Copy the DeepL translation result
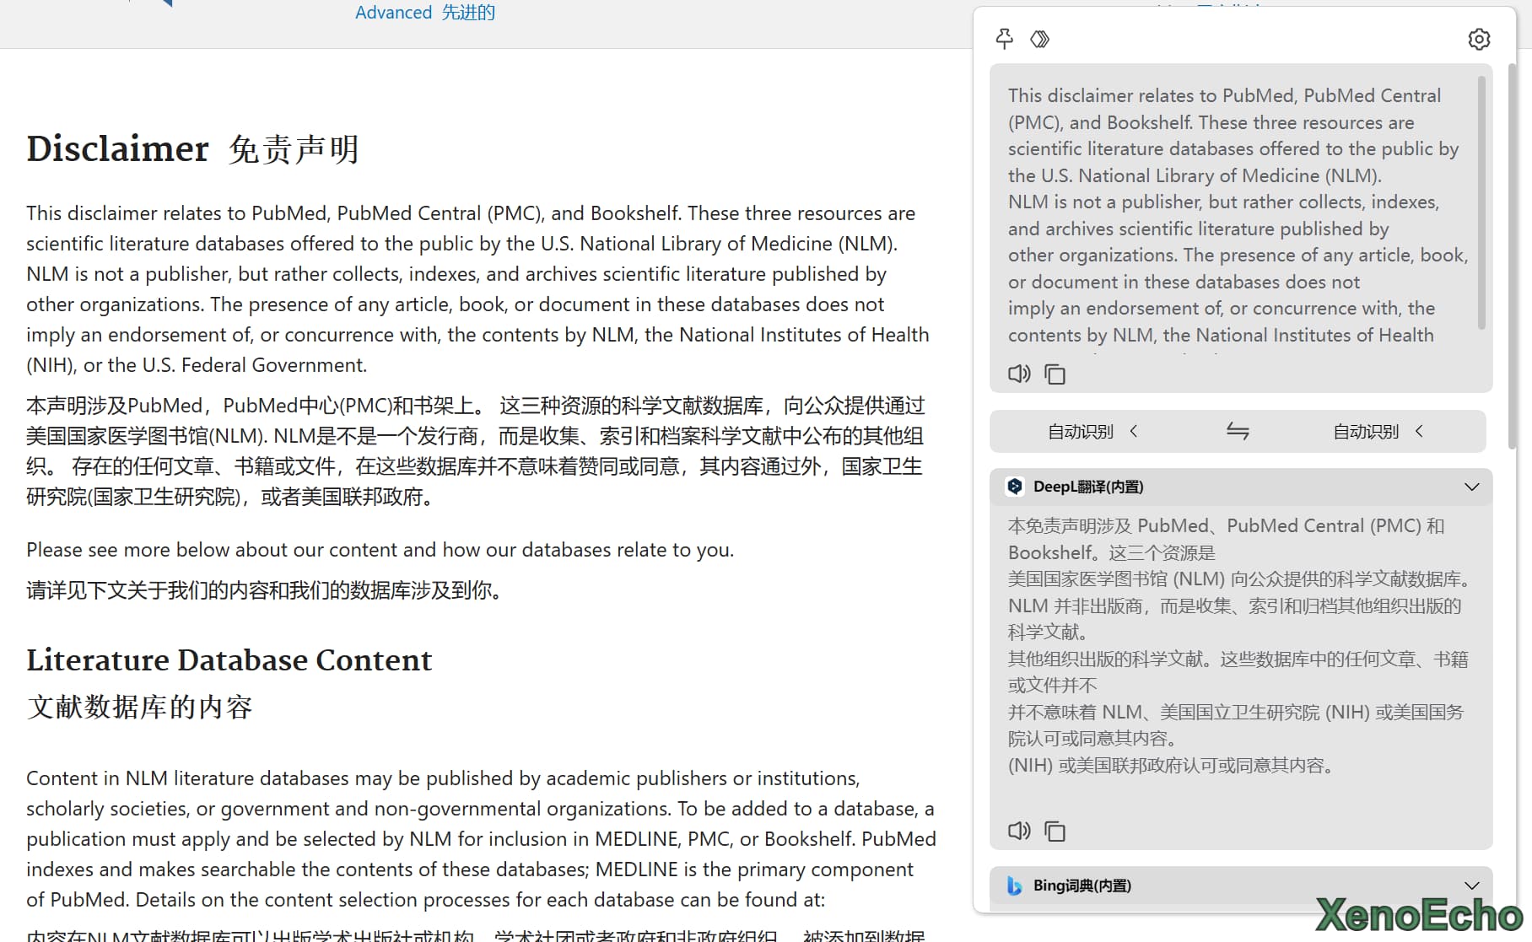Viewport: 1532px width, 942px height. pos(1055,832)
